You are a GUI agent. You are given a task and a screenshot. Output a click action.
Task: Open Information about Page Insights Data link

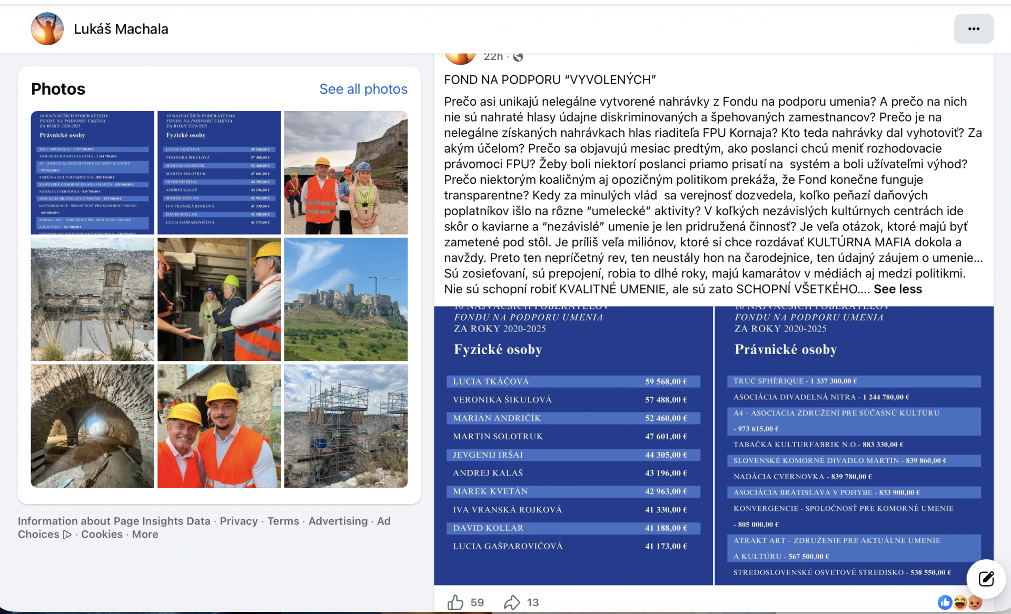coord(114,521)
